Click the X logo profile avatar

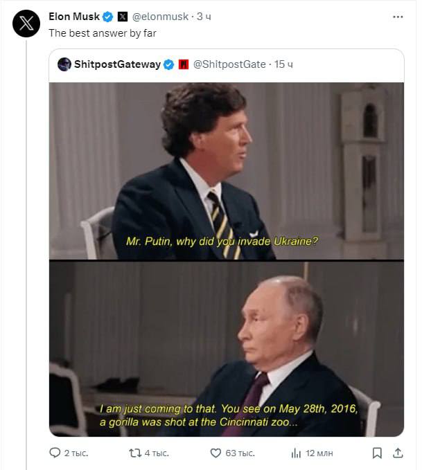pos(26,24)
